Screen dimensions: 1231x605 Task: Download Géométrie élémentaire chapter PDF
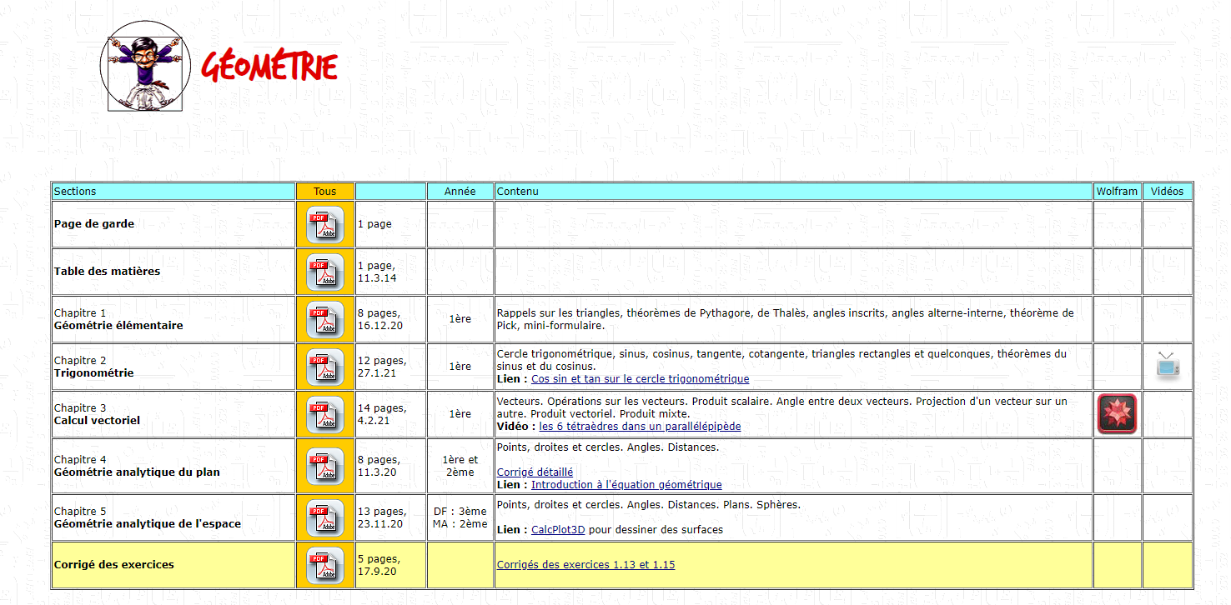tap(324, 319)
